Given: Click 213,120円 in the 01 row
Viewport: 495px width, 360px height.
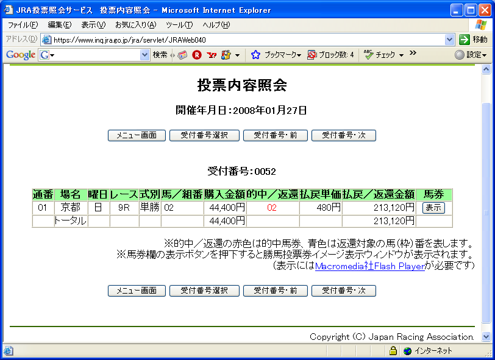Looking at the screenshot, I should click(394, 208).
